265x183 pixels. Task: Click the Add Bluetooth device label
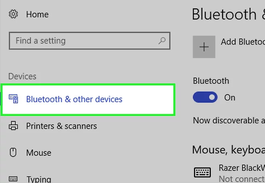242,42
